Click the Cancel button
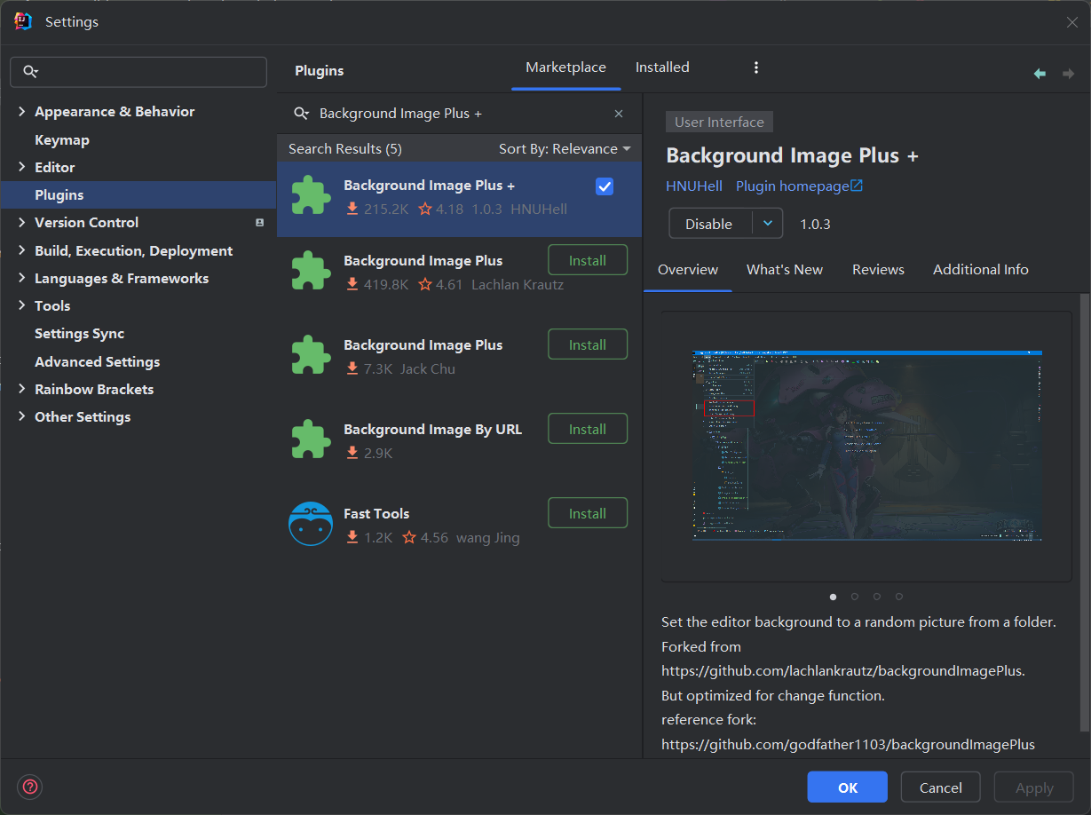This screenshot has width=1091, height=815. click(941, 787)
